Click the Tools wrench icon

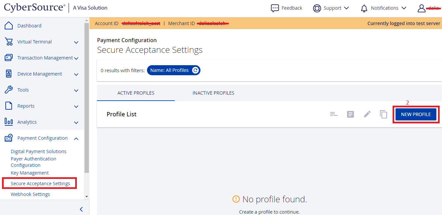point(9,90)
